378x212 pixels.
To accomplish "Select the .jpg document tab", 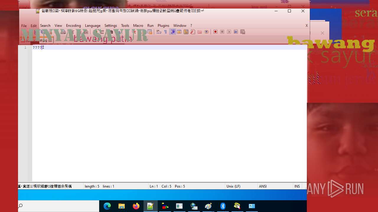I will (x=36, y=40).
